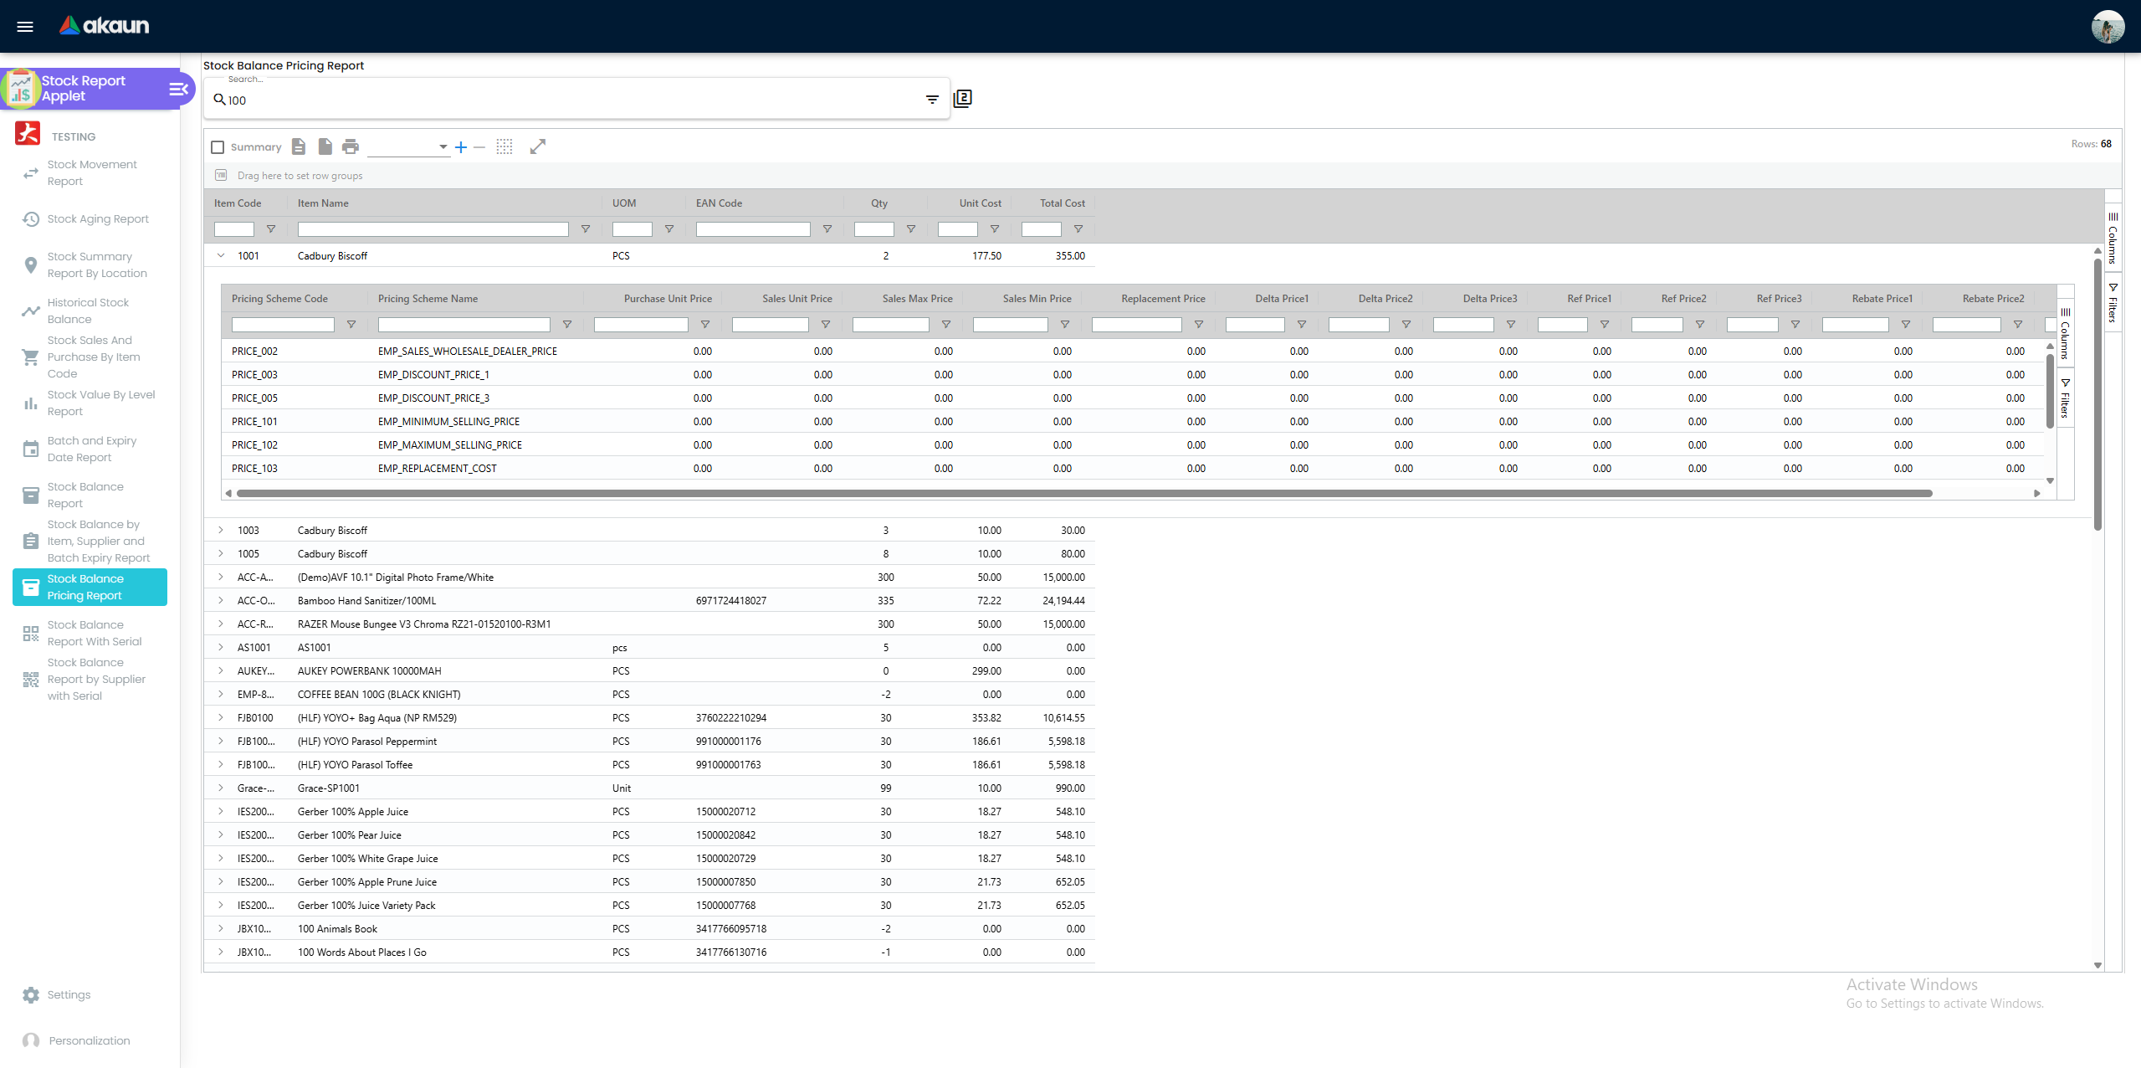The image size is (2141, 1068).
Task: Print the pricing report
Action: tap(351, 146)
